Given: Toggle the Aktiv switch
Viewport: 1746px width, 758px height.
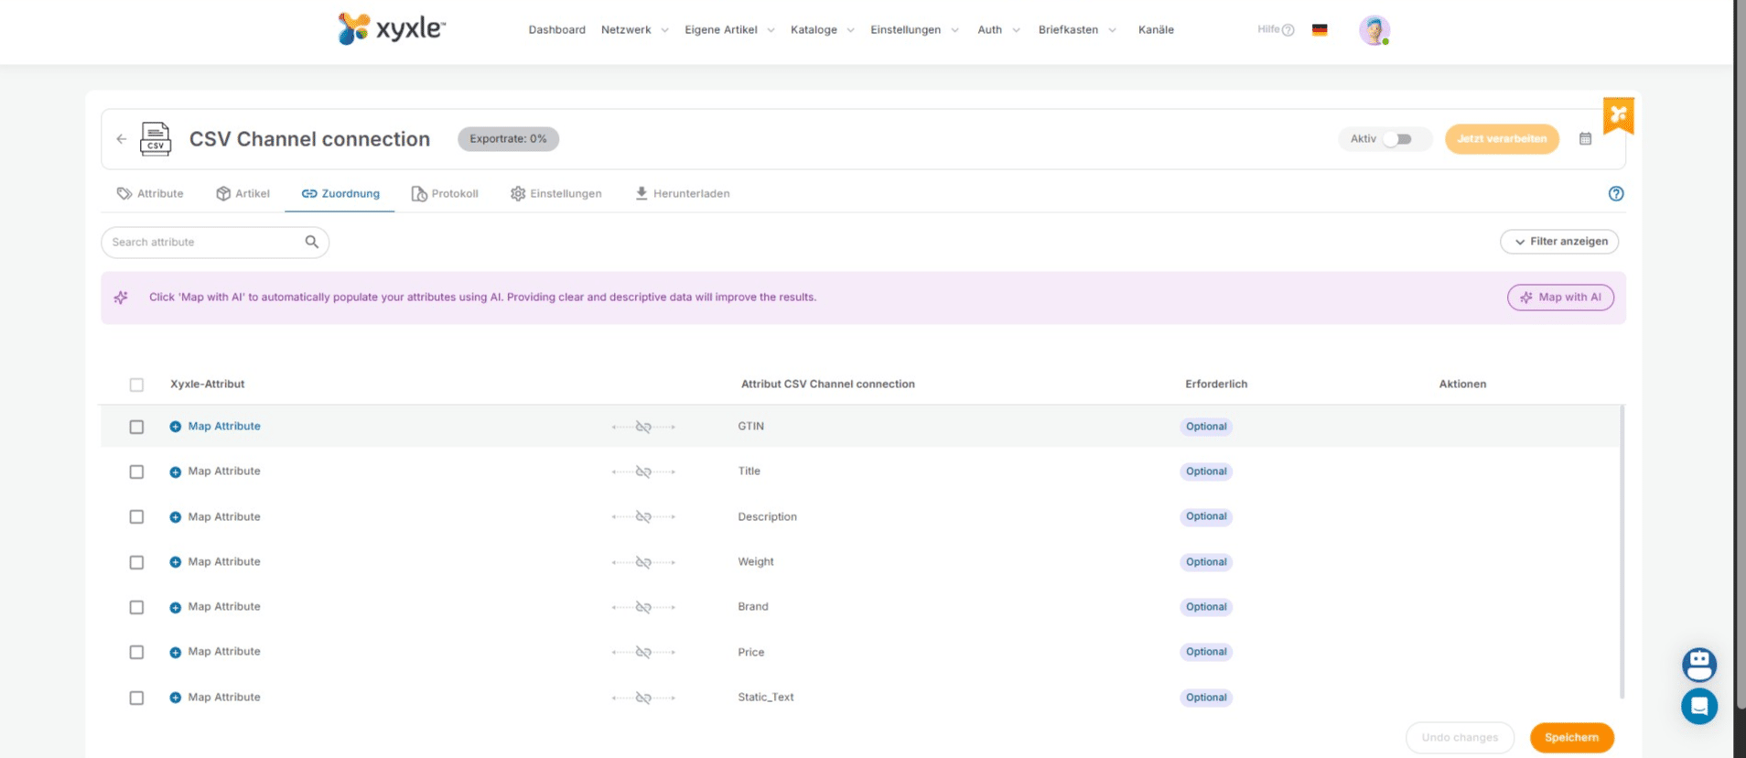Looking at the screenshot, I should pyautogui.click(x=1396, y=139).
